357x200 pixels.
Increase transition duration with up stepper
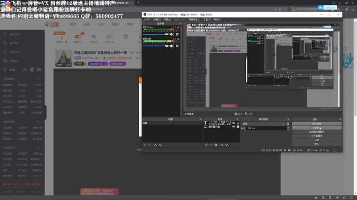(x=288, y=127)
